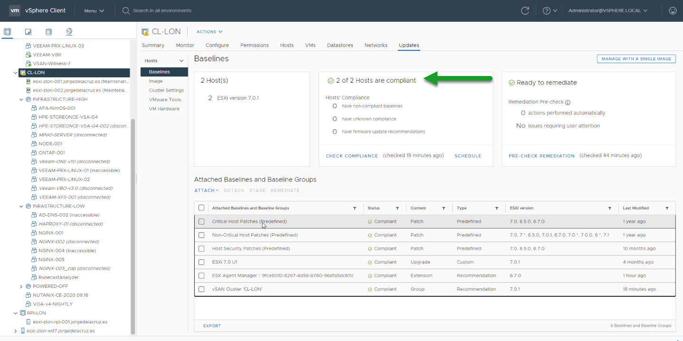This screenshot has width=683, height=341.
Task: Expand the esxi-zlon-wit7.jorgedelacruz.es host node
Action: (x=16, y=331)
